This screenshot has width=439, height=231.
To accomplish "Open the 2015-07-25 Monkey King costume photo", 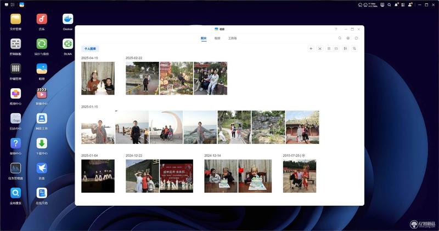I will (x=300, y=176).
